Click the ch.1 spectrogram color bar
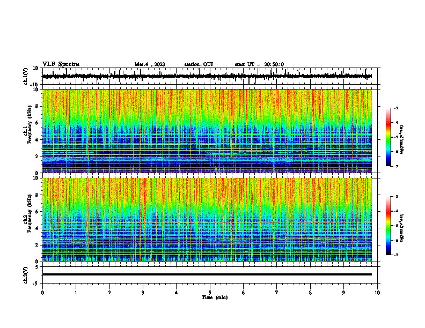The height and width of the screenshot is (328, 425). click(389, 137)
